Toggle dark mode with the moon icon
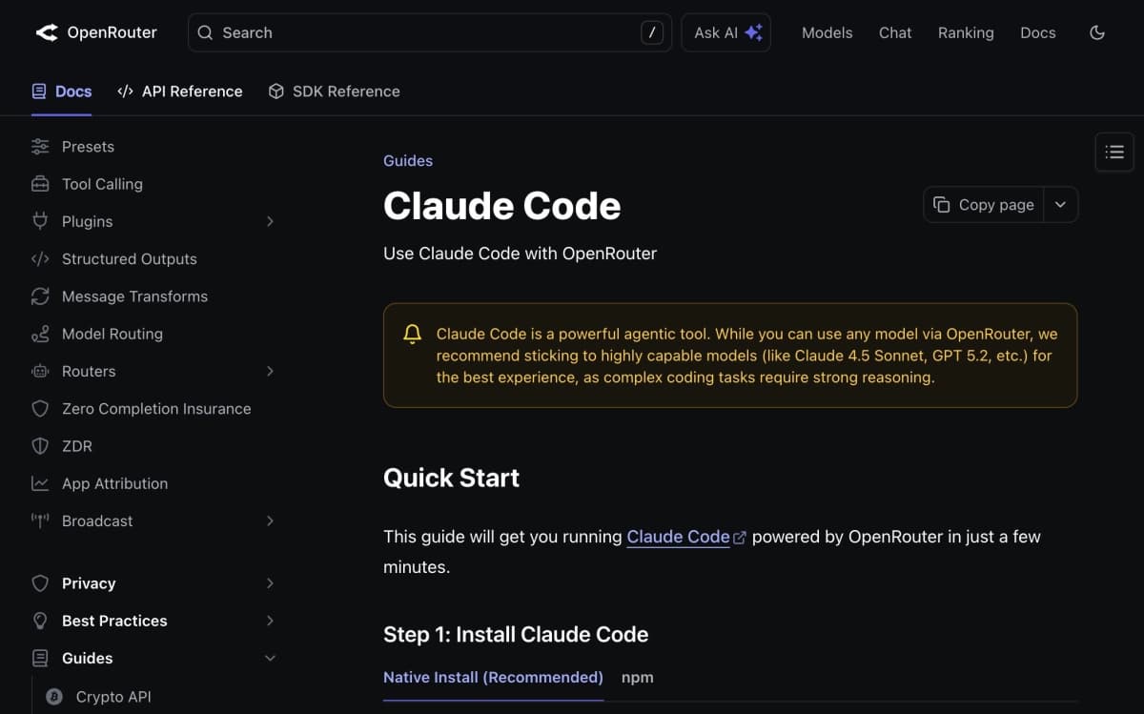The width and height of the screenshot is (1144, 714). coord(1097,31)
